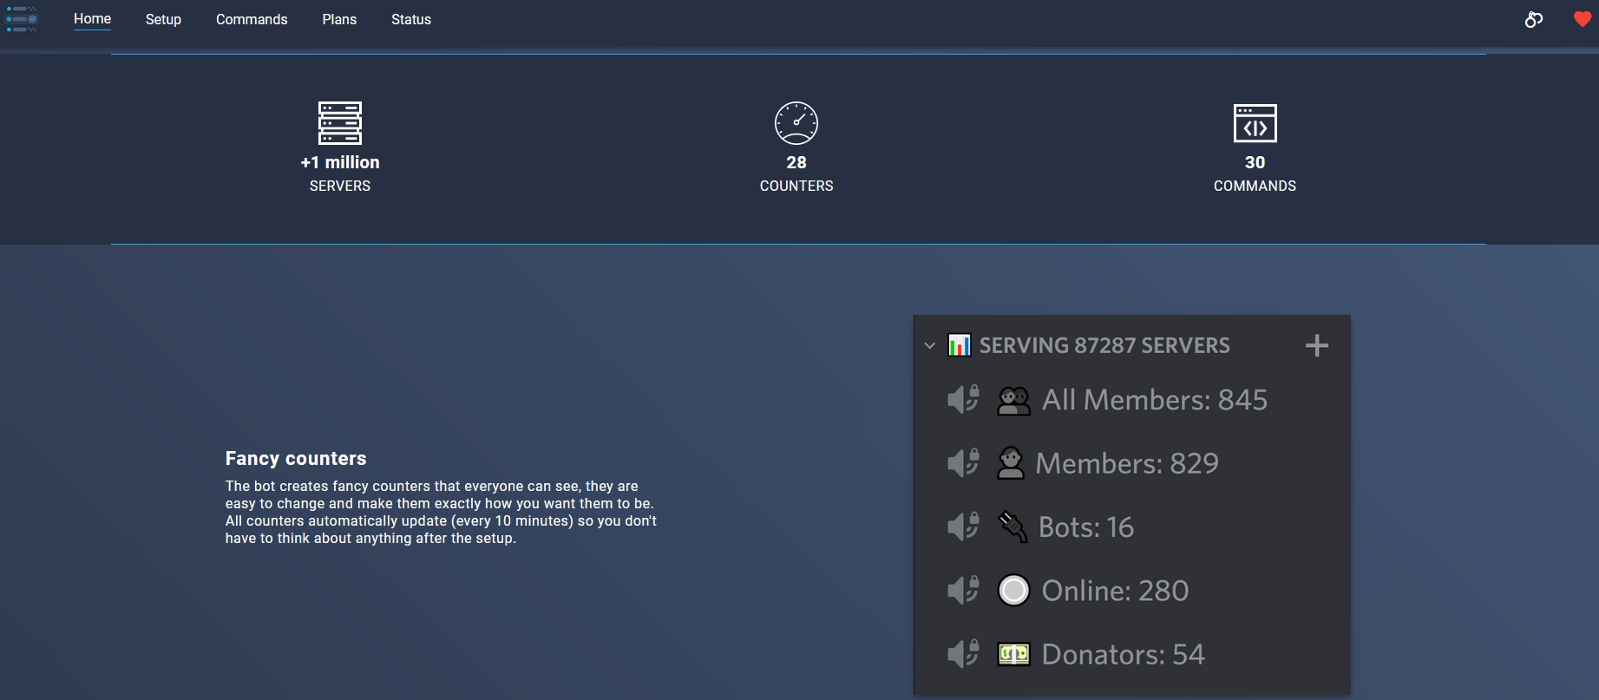Click the SERVERS label
Screen dimensions: 1599x700
[x=340, y=186]
